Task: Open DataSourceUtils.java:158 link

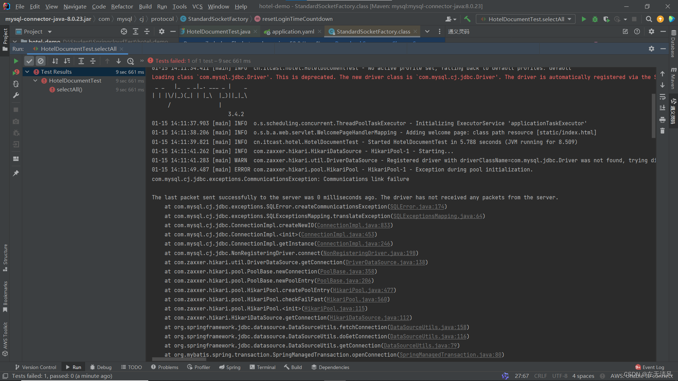Action: pyautogui.click(x=428, y=327)
